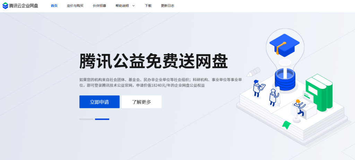
Task: Click the banner description paragraph text
Action: click(x=161, y=83)
